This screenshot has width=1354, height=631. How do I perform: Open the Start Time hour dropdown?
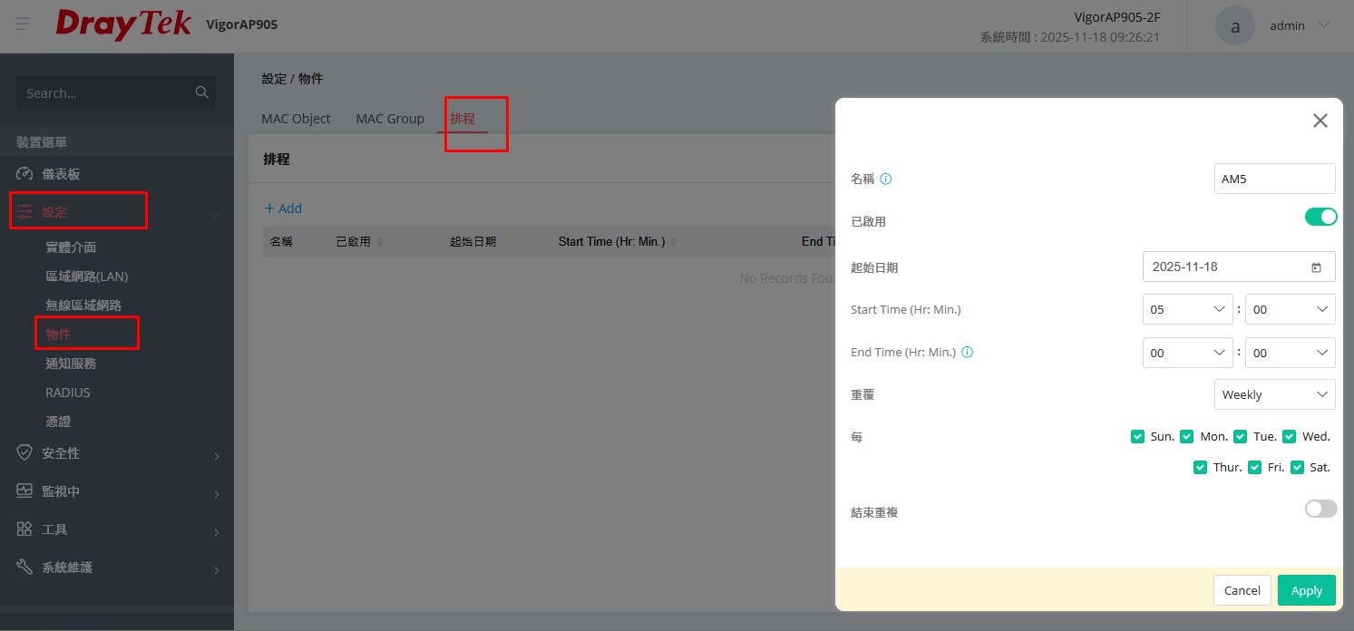click(1187, 309)
